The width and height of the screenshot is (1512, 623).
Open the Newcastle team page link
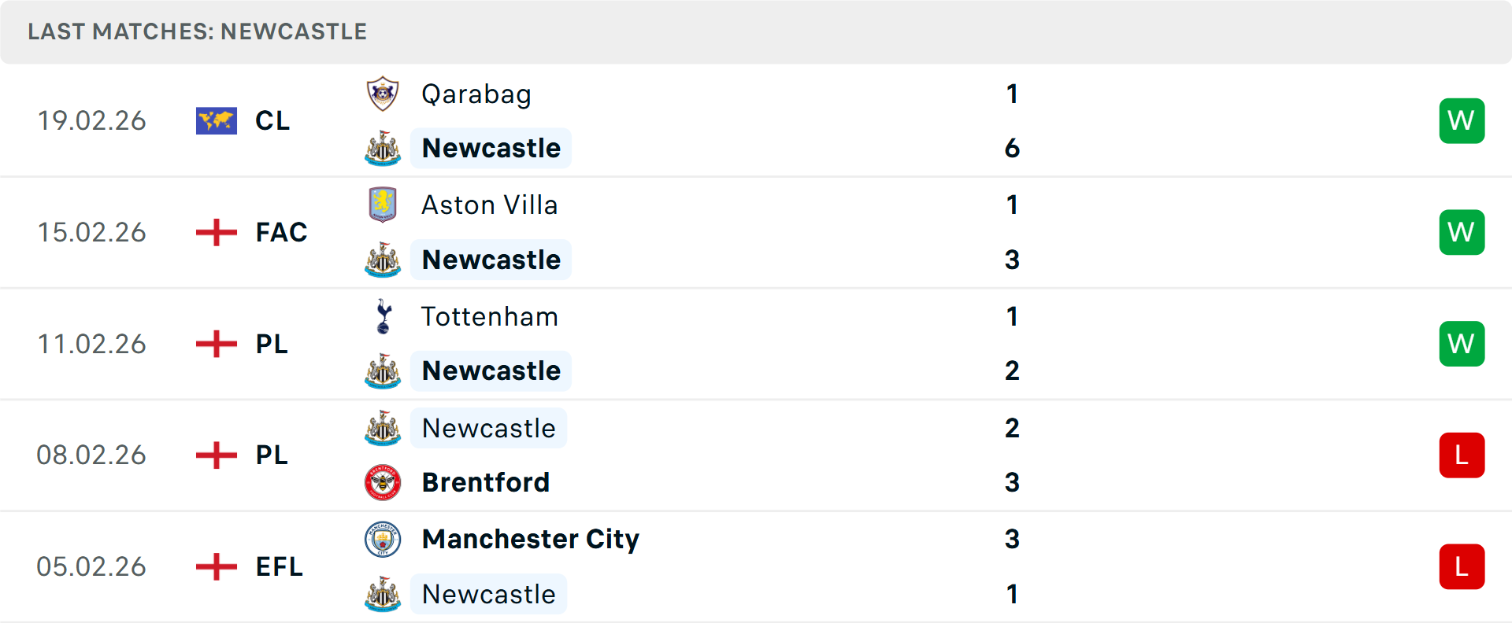491,148
